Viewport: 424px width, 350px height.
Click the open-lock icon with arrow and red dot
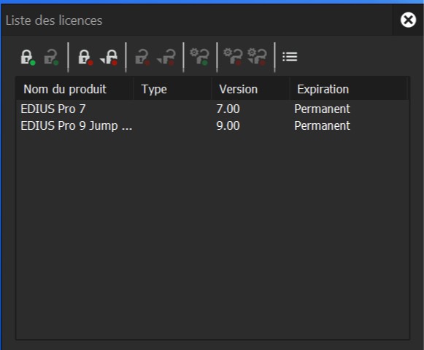coord(166,57)
